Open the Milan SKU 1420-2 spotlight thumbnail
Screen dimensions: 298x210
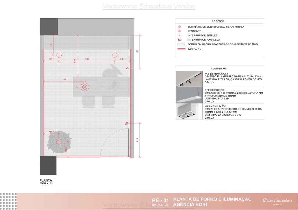(189, 111)
